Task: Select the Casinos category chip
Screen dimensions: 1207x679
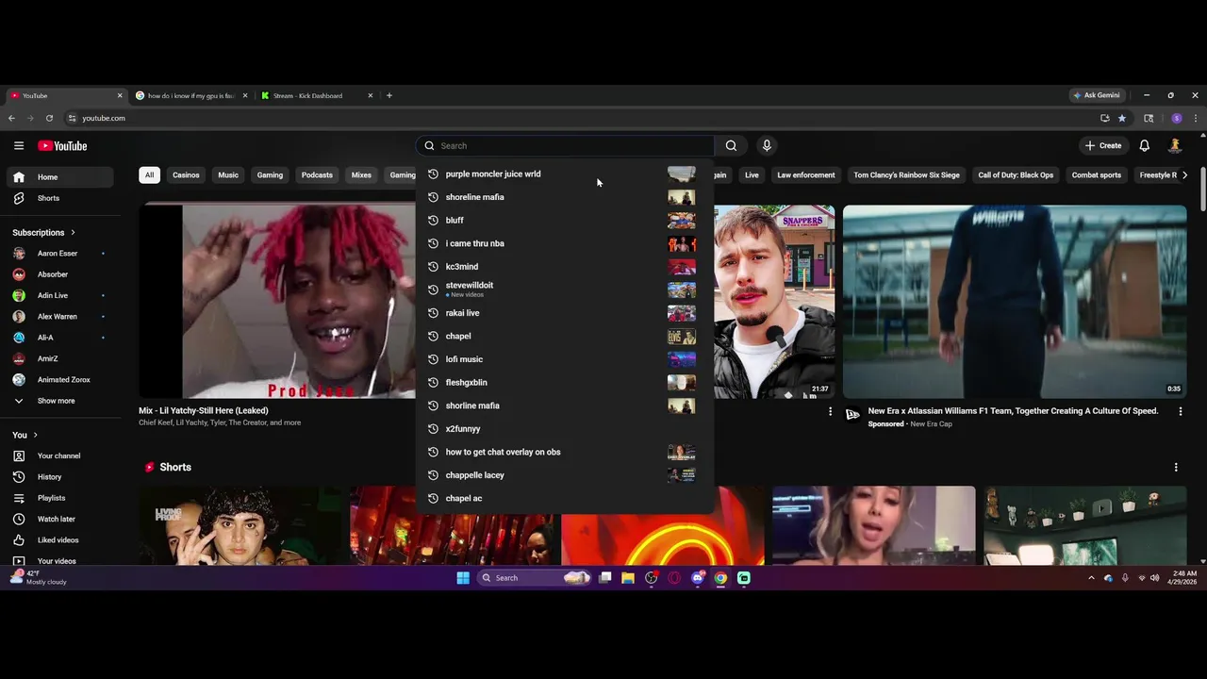Action: pos(186,174)
